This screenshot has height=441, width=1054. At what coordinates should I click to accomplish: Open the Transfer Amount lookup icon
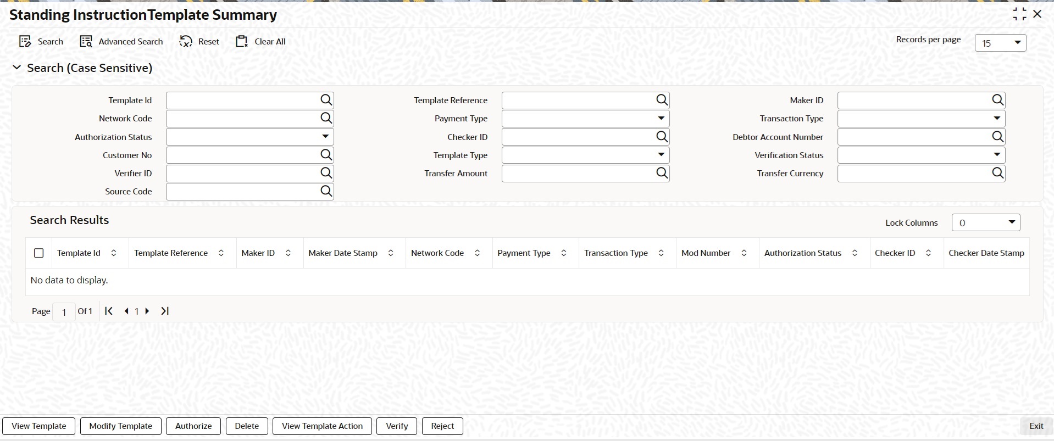[662, 173]
